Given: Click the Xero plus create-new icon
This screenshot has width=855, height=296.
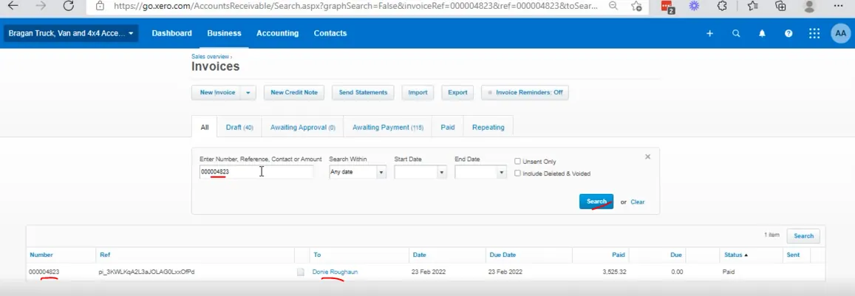Looking at the screenshot, I should pyautogui.click(x=710, y=33).
